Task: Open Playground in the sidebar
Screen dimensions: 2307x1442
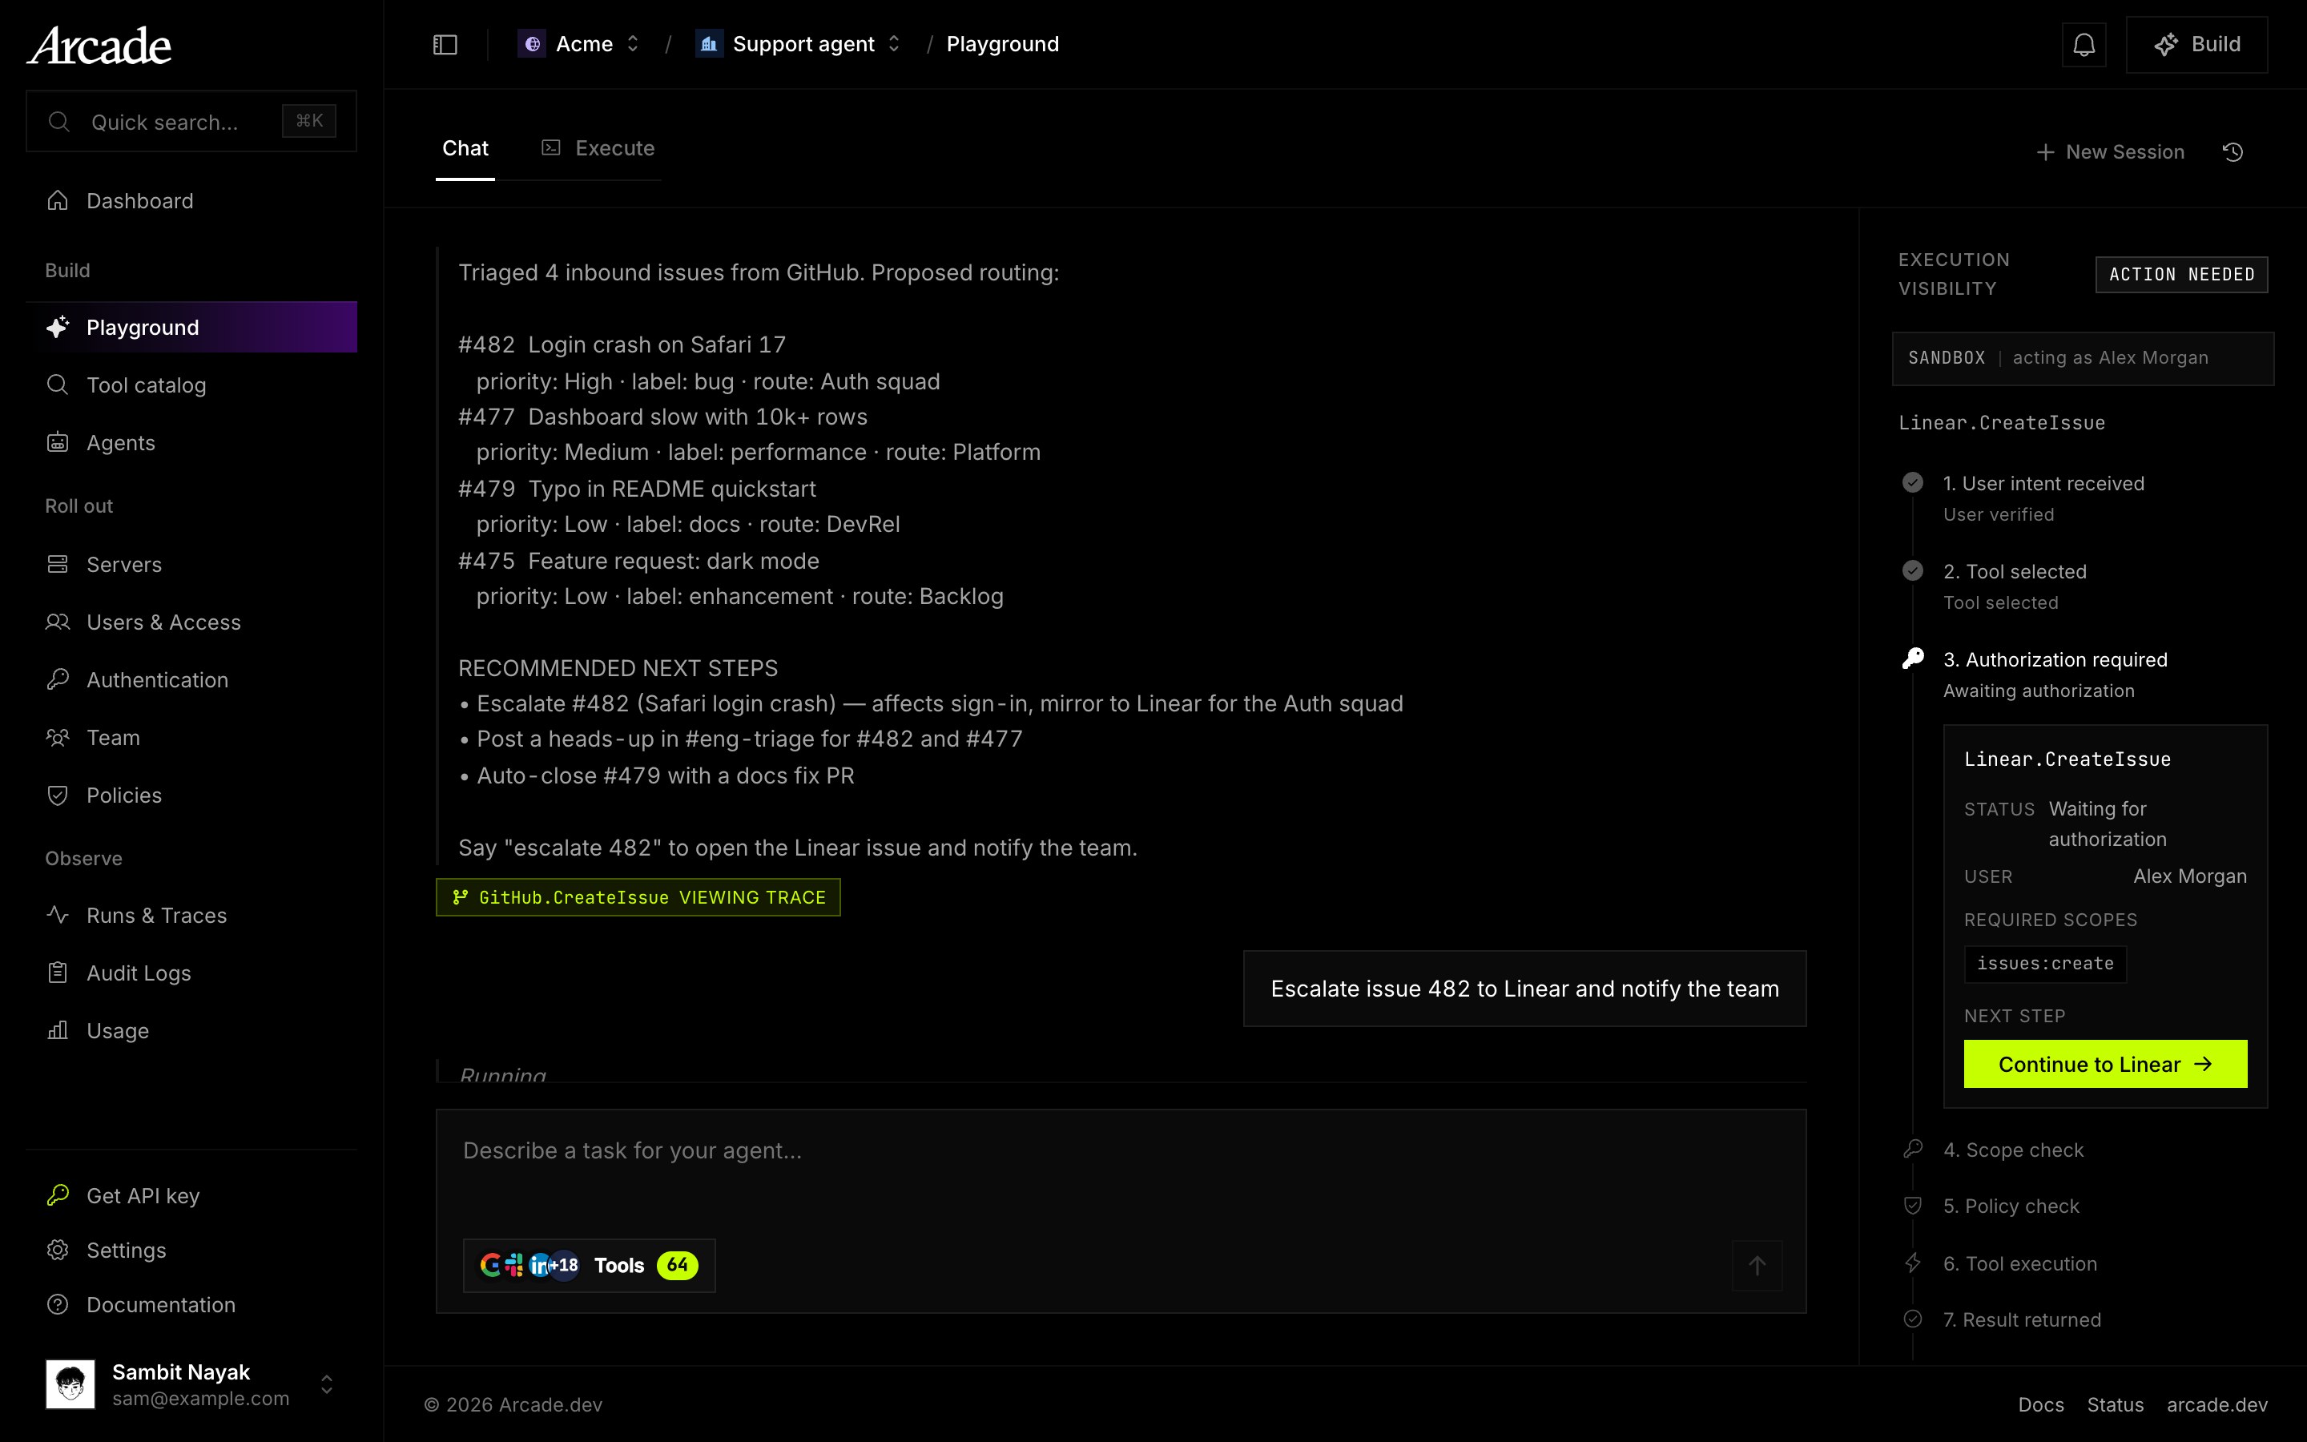Action: coord(191,327)
